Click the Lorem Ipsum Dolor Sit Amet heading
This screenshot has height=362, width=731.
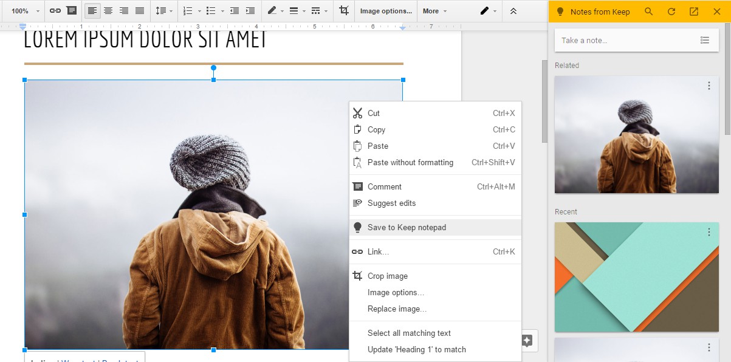pyautogui.click(x=146, y=39)
